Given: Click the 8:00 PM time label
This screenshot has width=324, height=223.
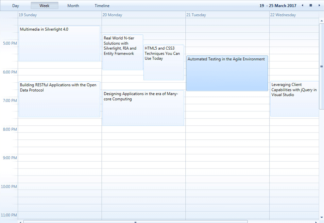Looking at the screenshot, I should pos(10,129).
